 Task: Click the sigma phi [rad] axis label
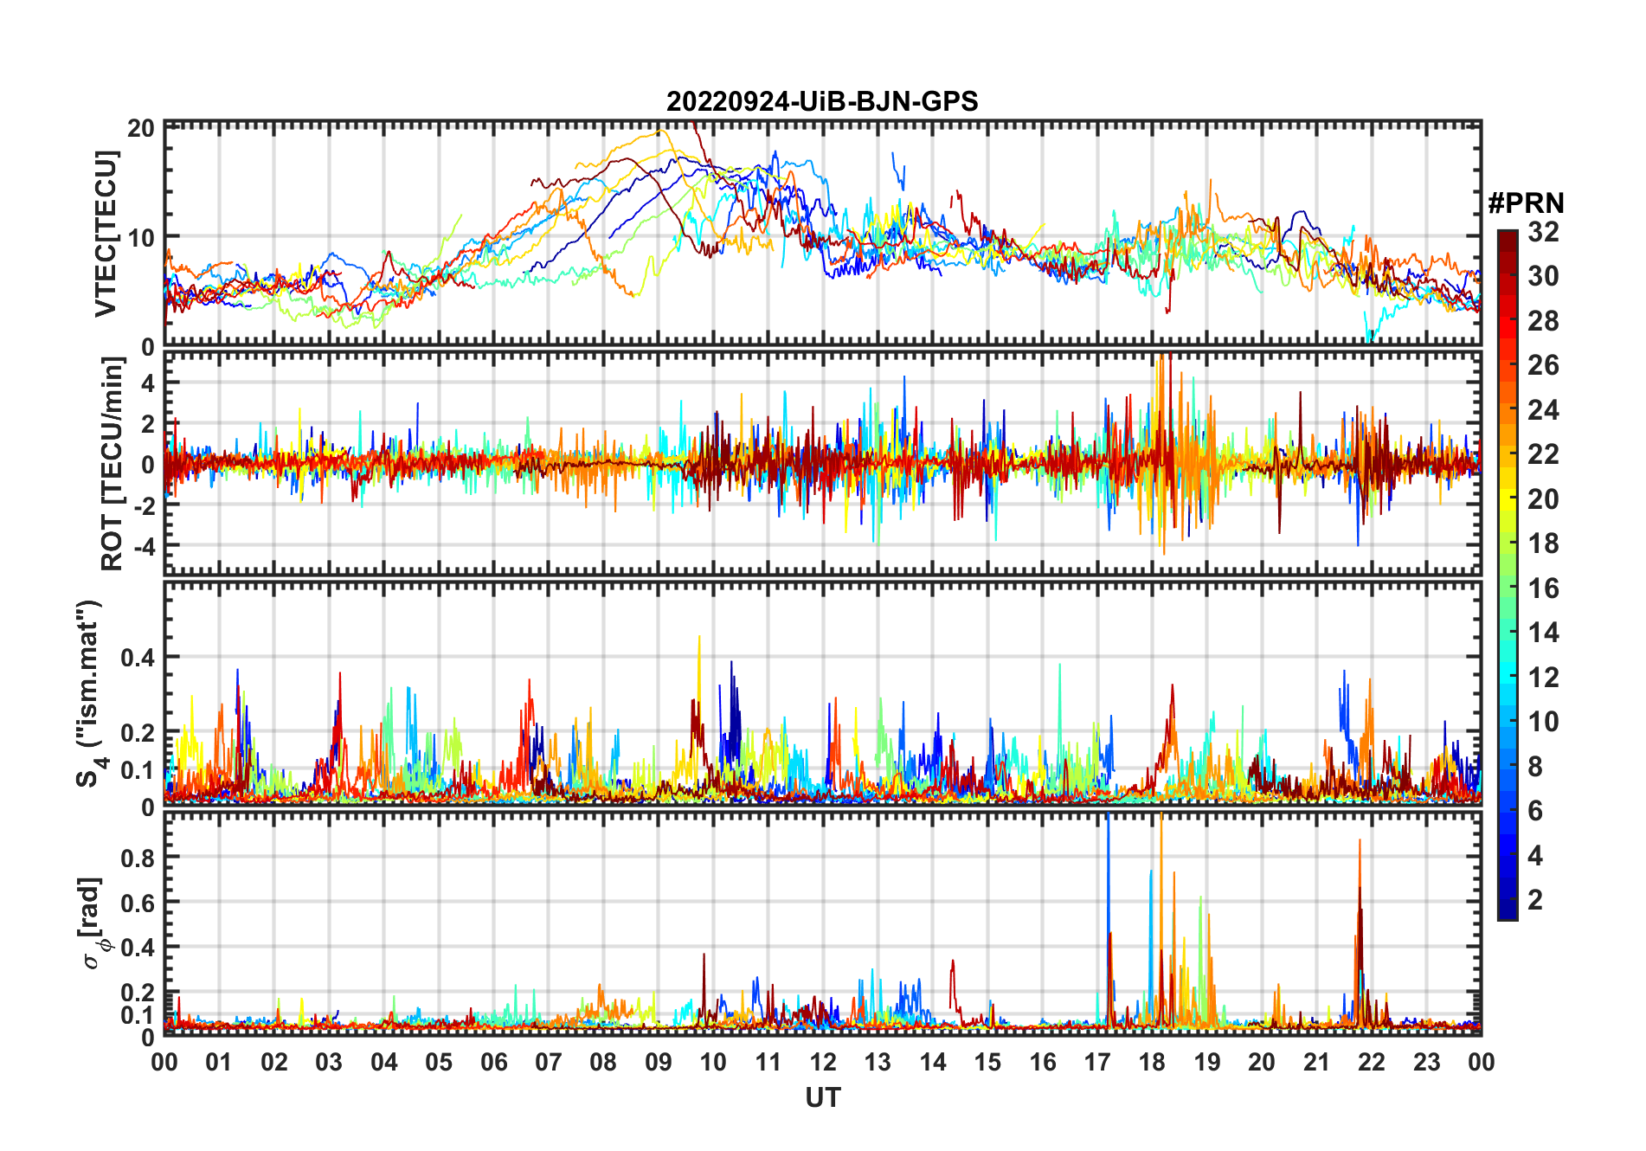pos(93,923)
